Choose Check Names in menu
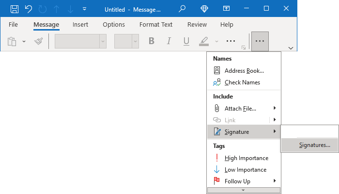Viewport: 339px width, 194px height. (244, 82)
